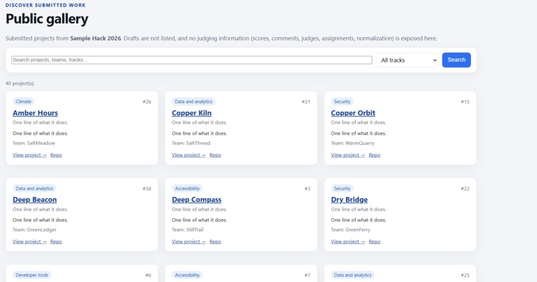Screen dimensions: 537x282
Task: Click the Accessibility tag on card #7
Action: click(x=187, y=275)
